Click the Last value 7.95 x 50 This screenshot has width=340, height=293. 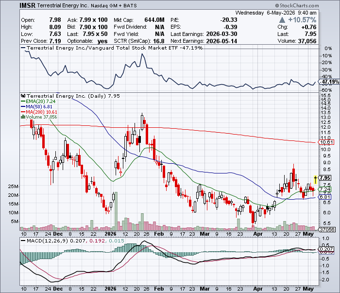[95, 34]
